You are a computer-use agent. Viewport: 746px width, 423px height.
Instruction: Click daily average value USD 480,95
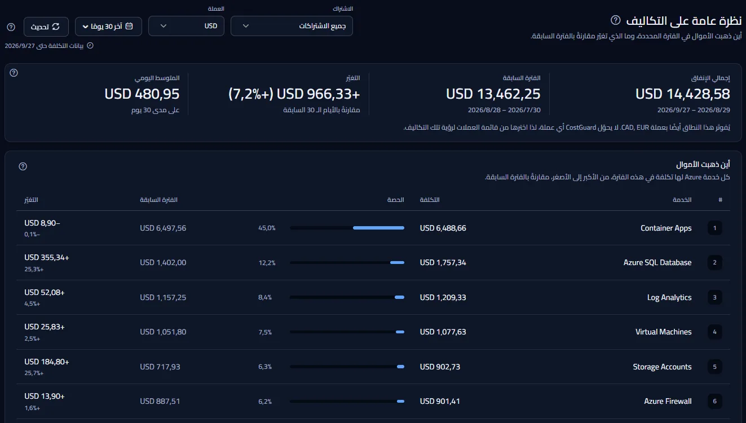coord(142,94)
